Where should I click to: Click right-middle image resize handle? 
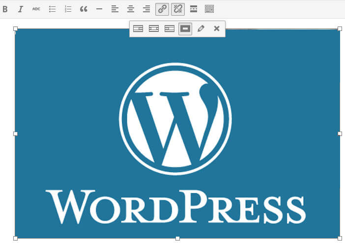[340, 134]
